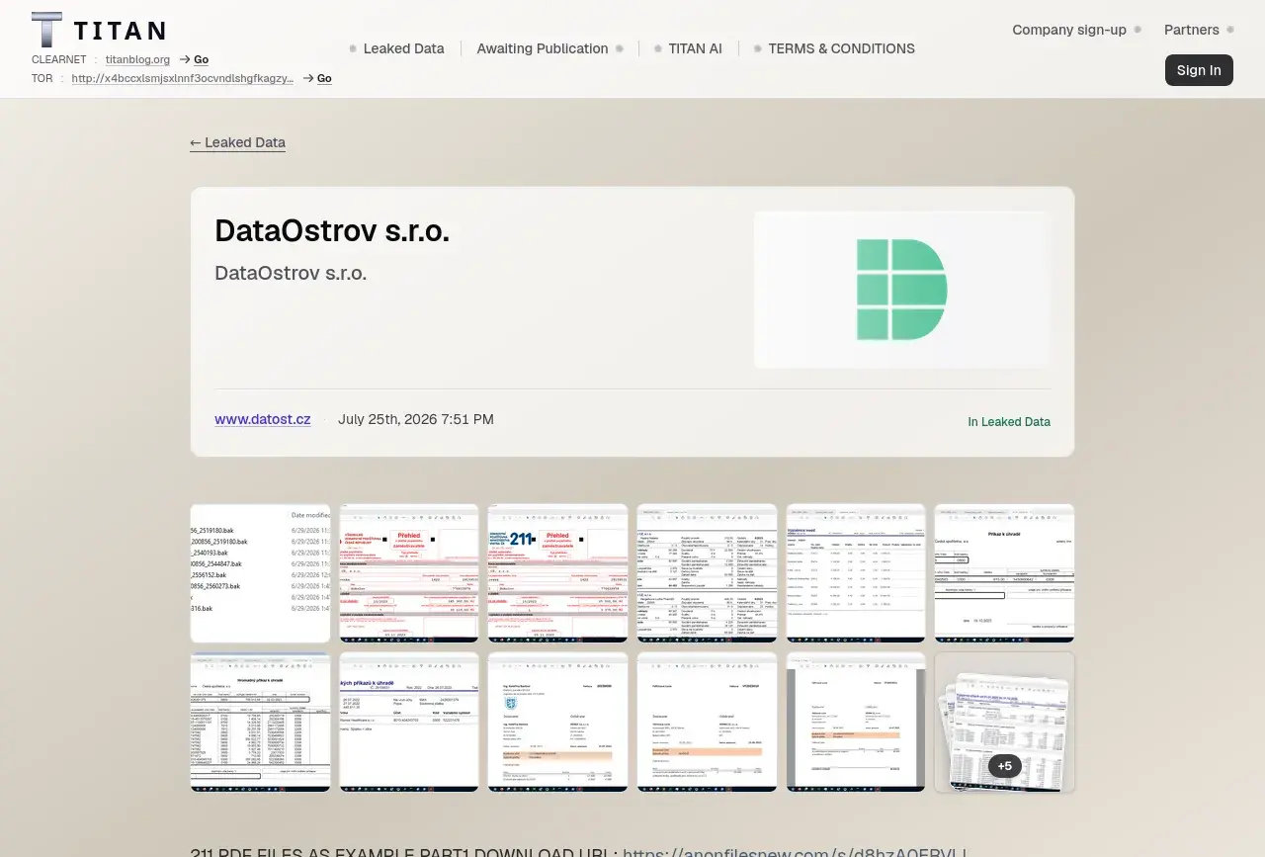Click the TITAN logo icon
This screenshot has height=857, width=1265.
(x=46, y=30)
